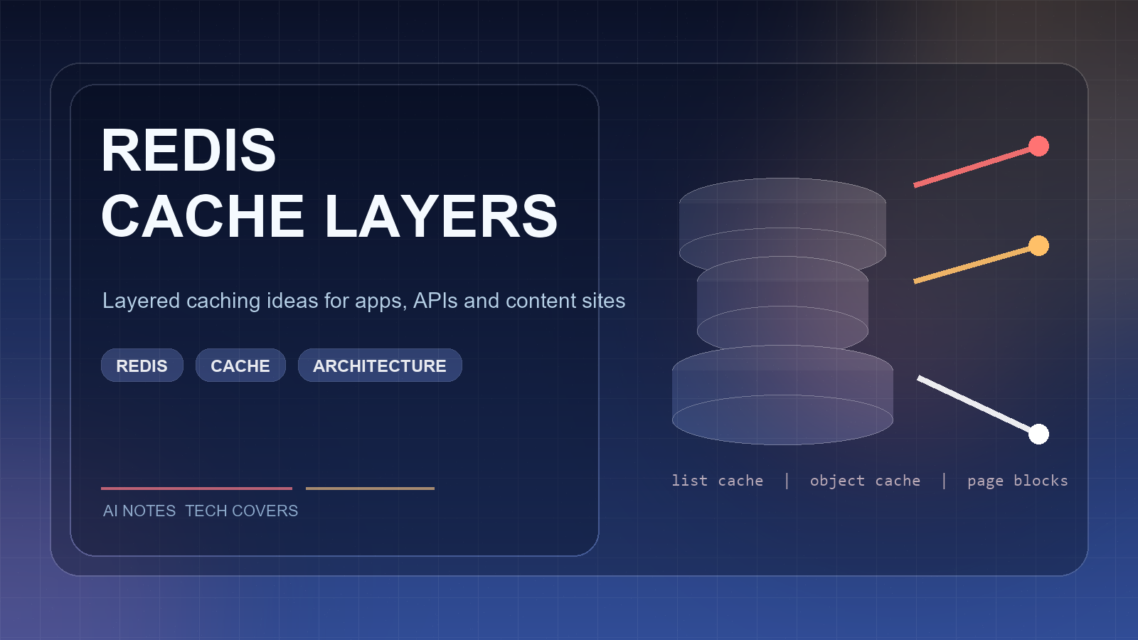
Task: Click the 'object cache' label
Action: (865, 481)
